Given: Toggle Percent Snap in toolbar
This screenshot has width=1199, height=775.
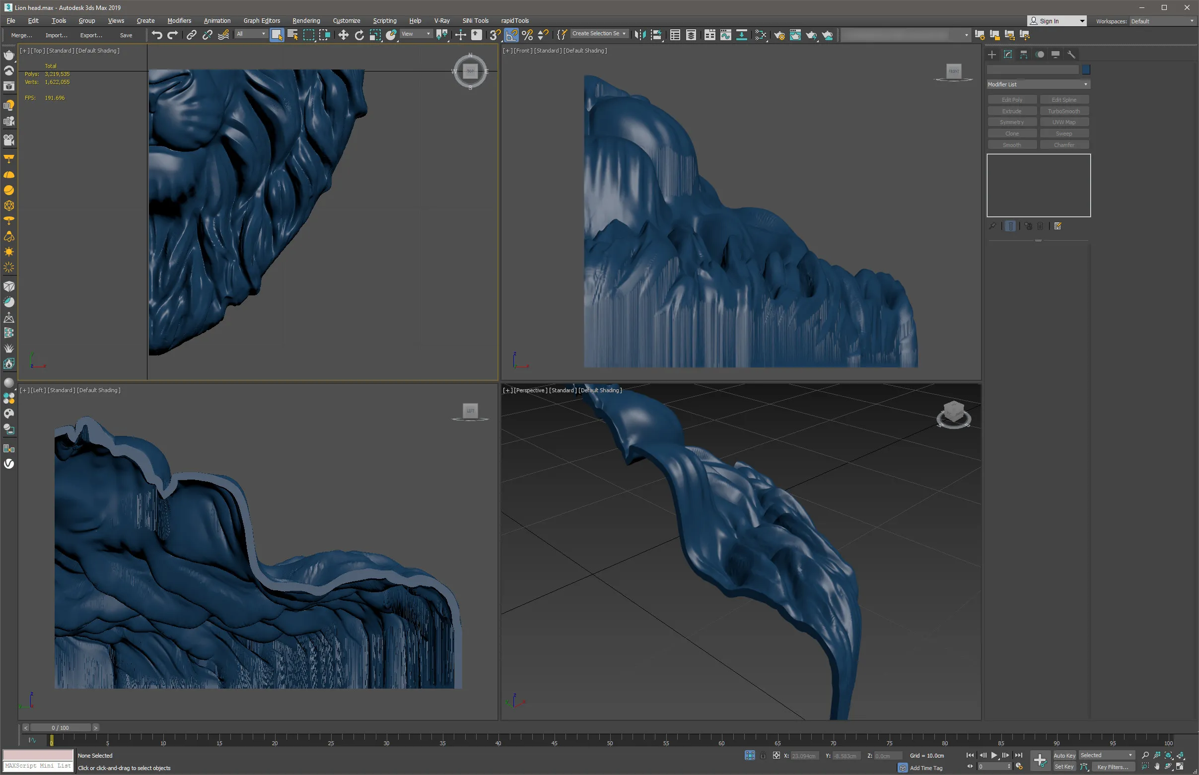Looking at the screenshot, I should (x=527, y=35).
